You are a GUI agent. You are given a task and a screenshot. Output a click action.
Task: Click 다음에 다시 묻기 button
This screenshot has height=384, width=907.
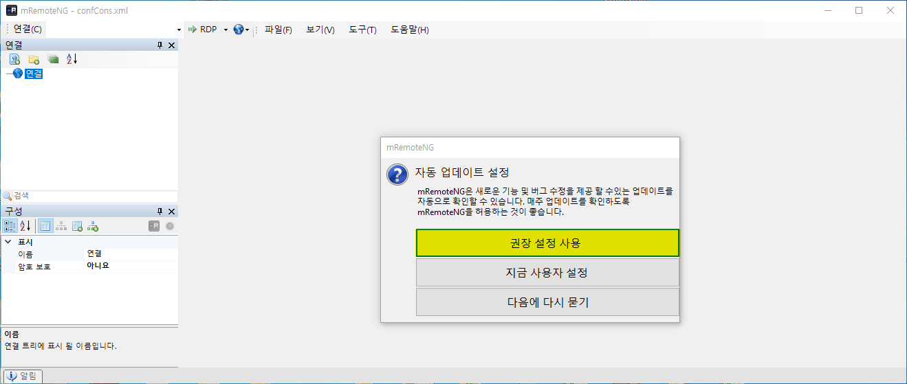click(547, 302)
